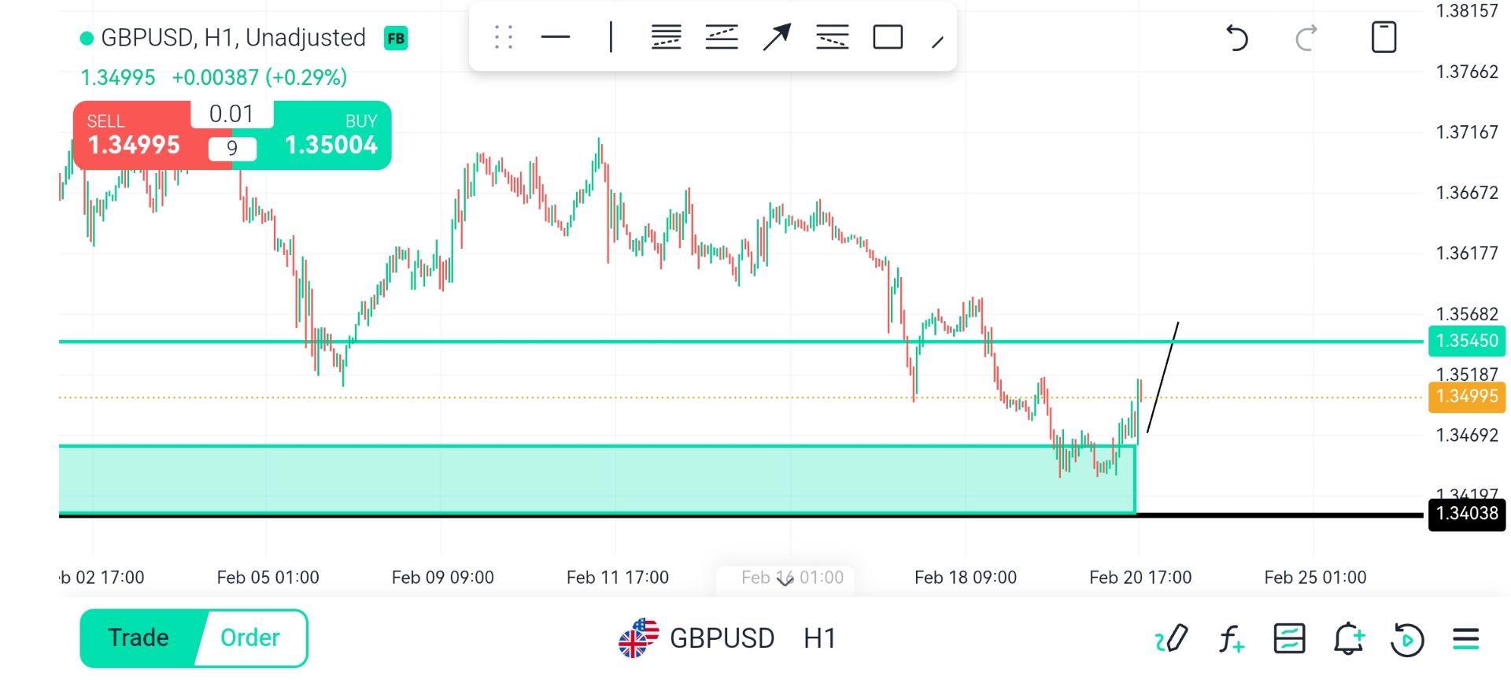Open the add indicator function icon
The height and width of the screenshot is (680, 1511).
coord(1231,638)
